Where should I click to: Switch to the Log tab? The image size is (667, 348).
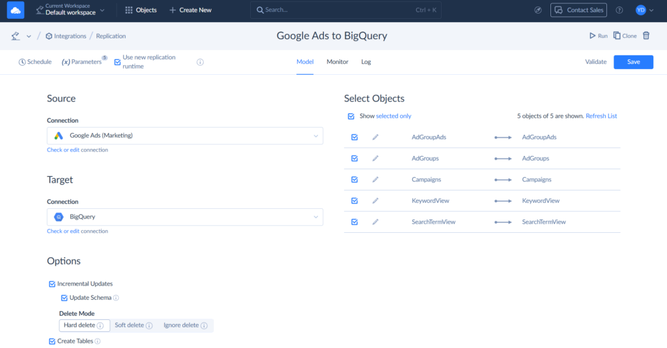coord(366,62)
